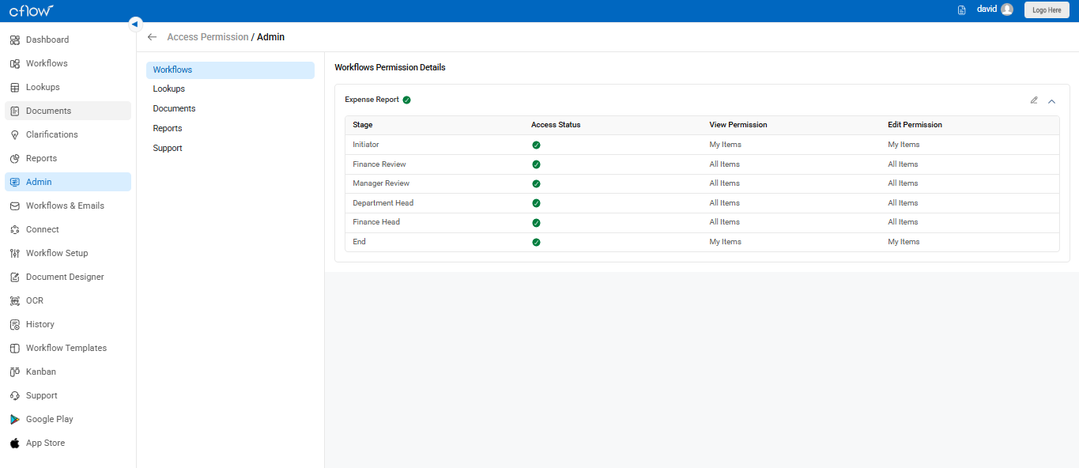Click the Department Head stage name

383,203
